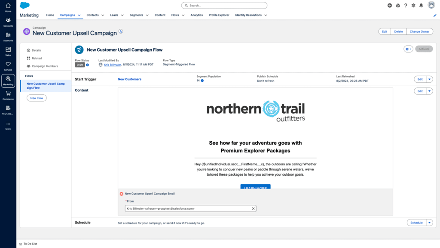
Task: Click the campaign Edit button at top
Action: click(x=385, y=31)
